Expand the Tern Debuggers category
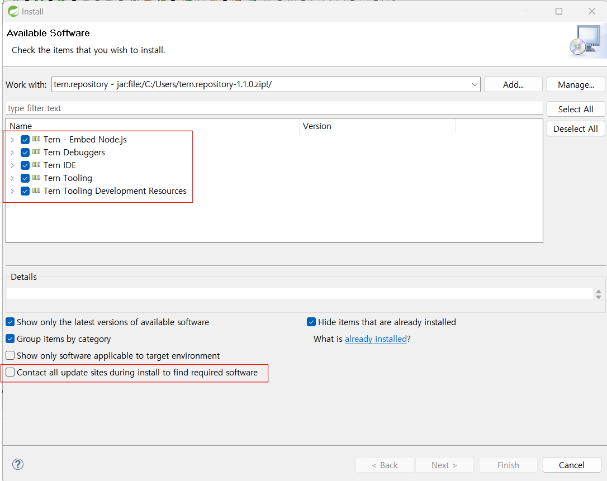 (12, 153)
